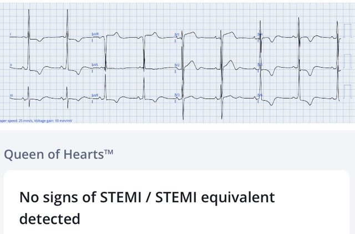Image resolution: width=355 pixels, height=234 pixels.
Task: Pick the V6 lead label
Action: (x=260, y=95)
